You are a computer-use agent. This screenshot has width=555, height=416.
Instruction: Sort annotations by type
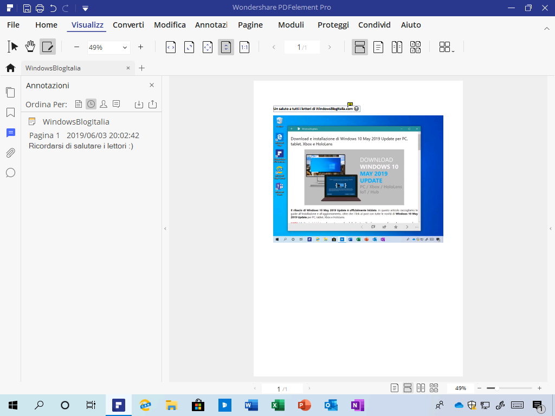pos(116,104)
